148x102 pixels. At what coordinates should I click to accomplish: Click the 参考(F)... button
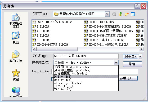128,78
